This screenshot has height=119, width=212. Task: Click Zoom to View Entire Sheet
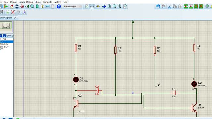(120, 6)
